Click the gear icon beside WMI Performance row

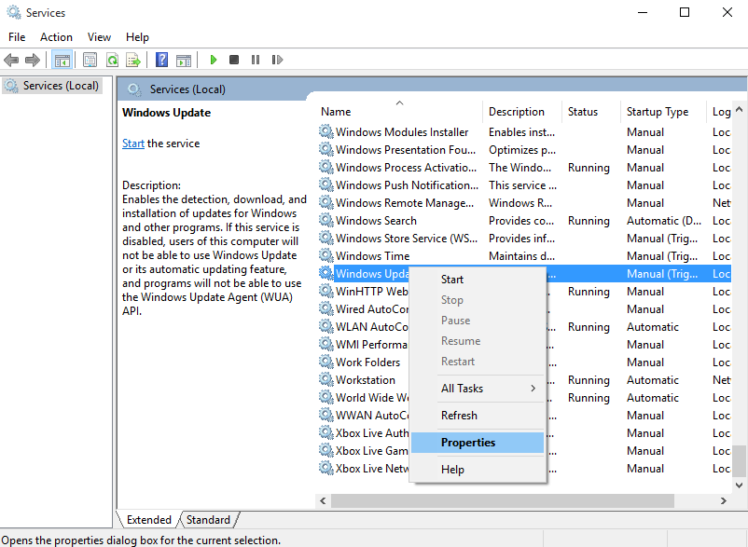pyautogui.click(x=326, y=344)
